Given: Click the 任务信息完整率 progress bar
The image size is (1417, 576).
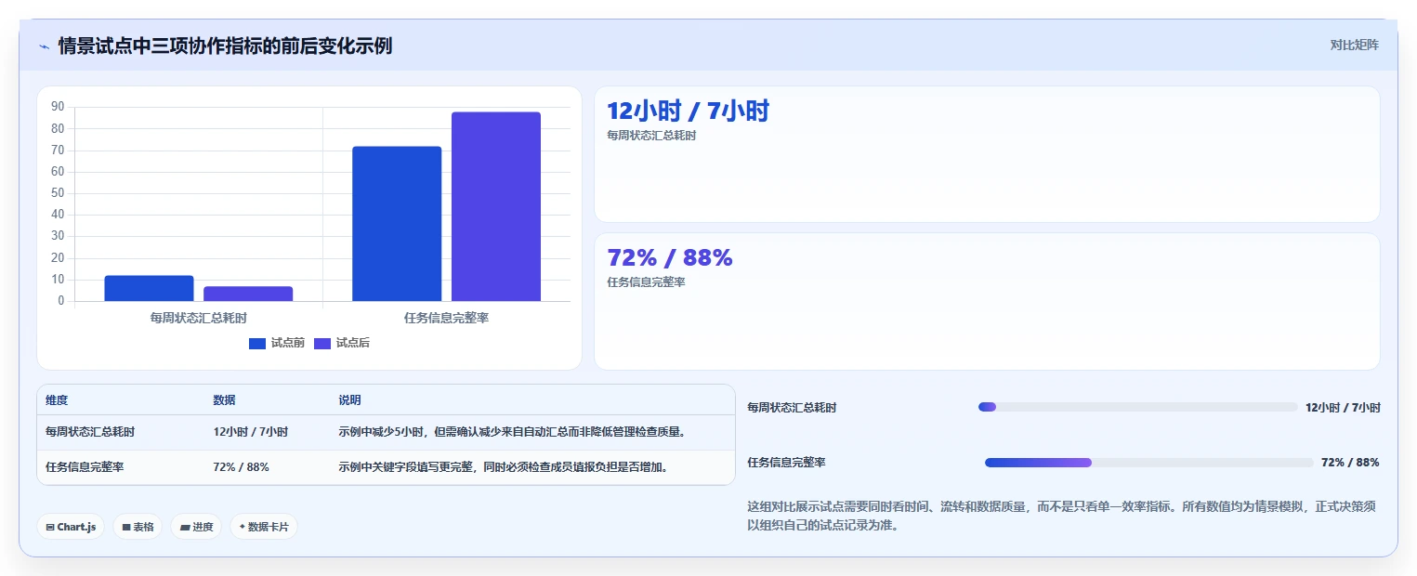Looking at the screenshot, I should pos(1149,463).
